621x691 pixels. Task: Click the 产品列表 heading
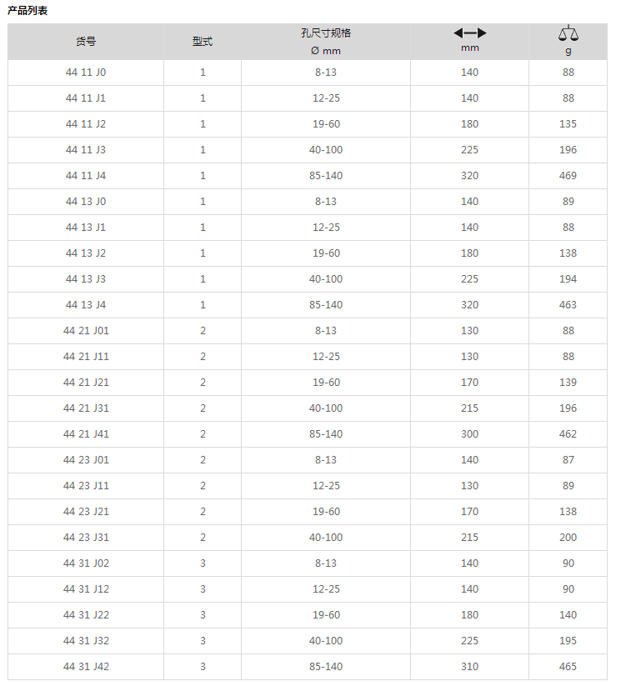pyautogui.click(x=28, y=10)
